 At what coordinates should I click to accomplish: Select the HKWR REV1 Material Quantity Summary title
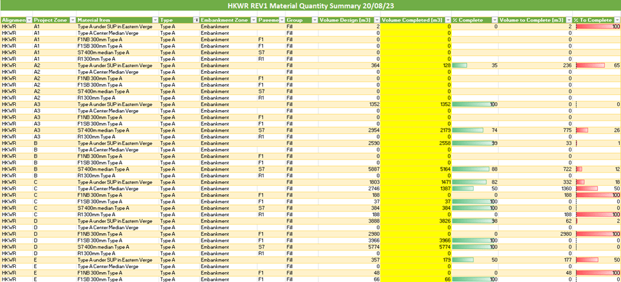pyautogui.click(x=310, y=7)
